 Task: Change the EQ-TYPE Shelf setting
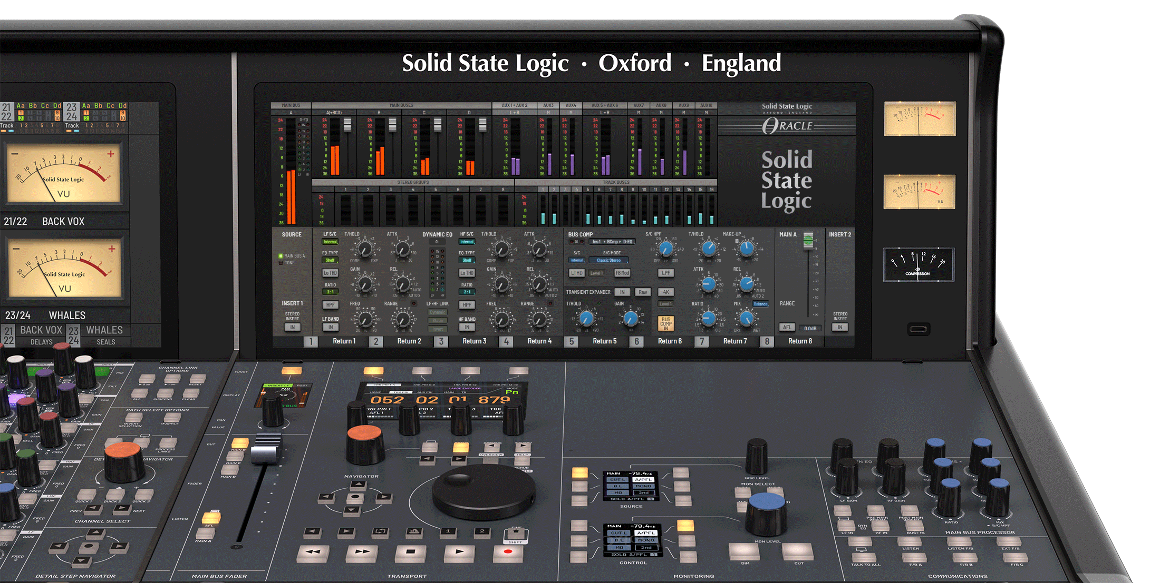(x=330, y=260)
